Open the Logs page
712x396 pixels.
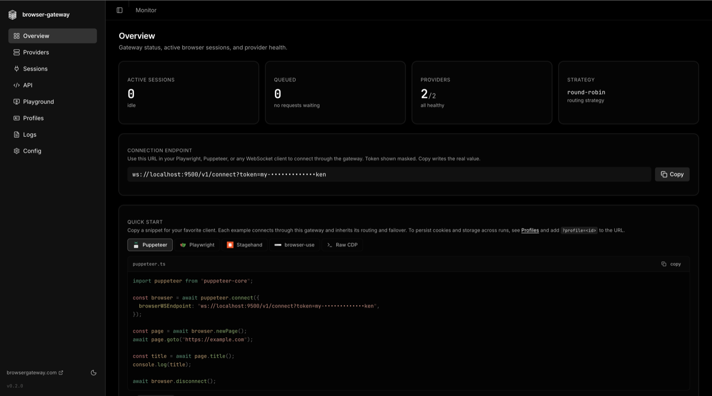[52, 134]
